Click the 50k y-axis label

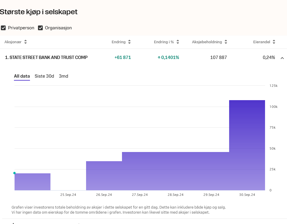pos(272,148)
